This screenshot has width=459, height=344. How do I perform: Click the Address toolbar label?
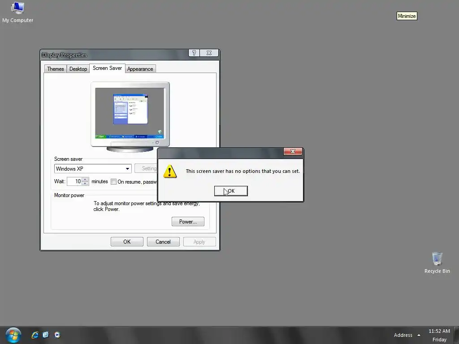403,335
